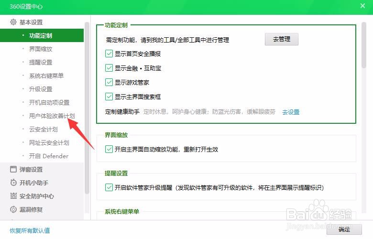Click the 提醒设置 section heading
The width and height of the screenshot is (373, 239).
point(116,174)
